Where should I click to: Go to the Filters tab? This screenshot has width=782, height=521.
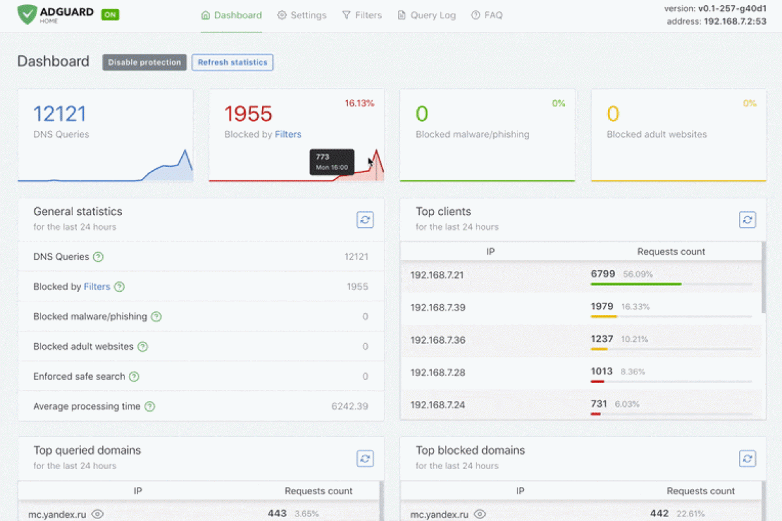(362, 15)
